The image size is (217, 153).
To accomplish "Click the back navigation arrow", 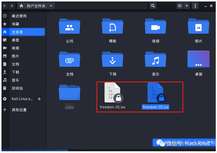I will [x=5, y=6].
